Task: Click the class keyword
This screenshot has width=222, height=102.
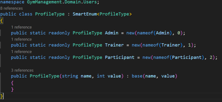Action: pyautogui.click(x=26, y=14)
